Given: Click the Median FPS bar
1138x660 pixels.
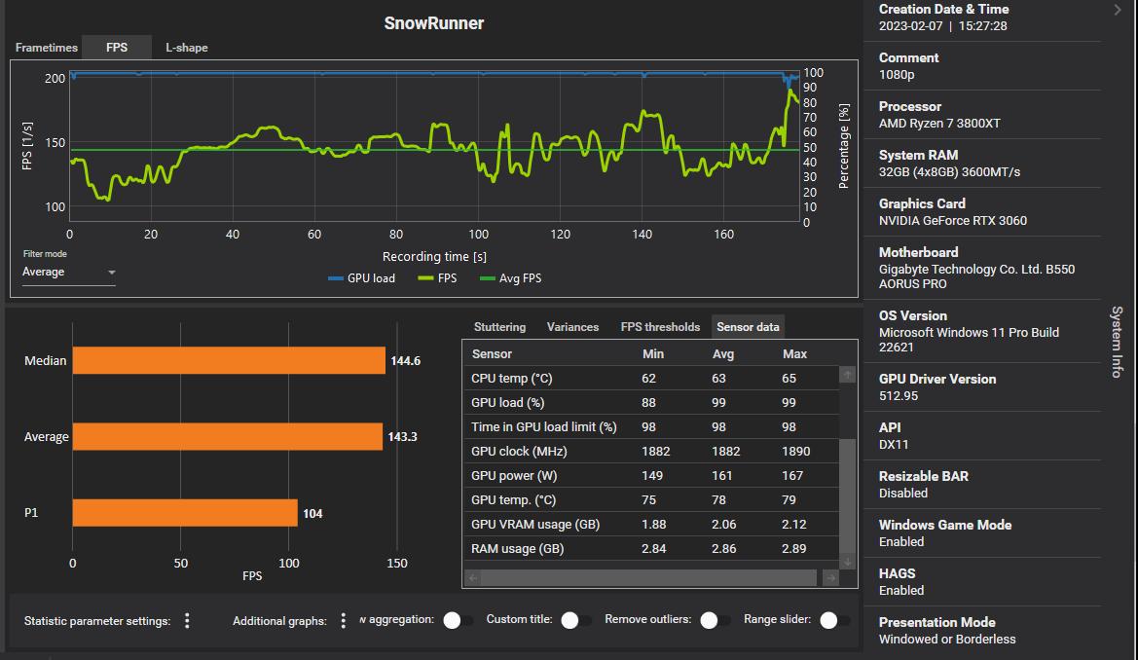Looking at the screenshot, I should point(229,361).
